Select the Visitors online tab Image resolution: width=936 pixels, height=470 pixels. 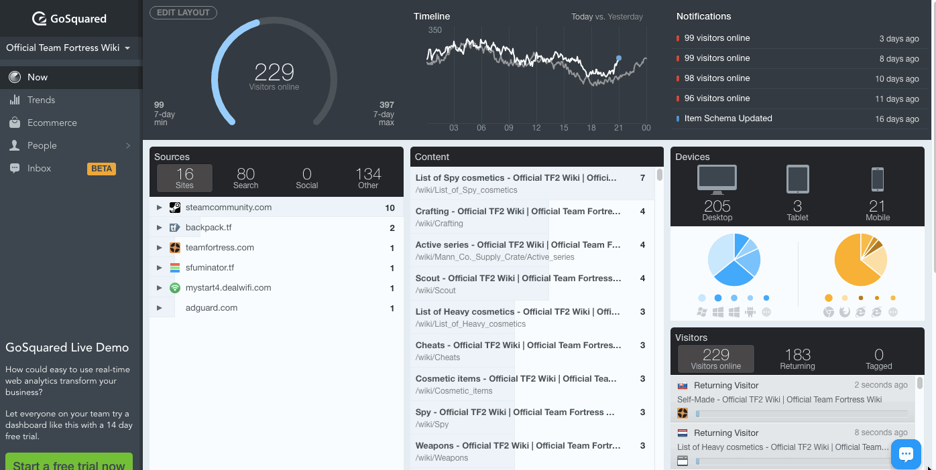tap(716, 360)
